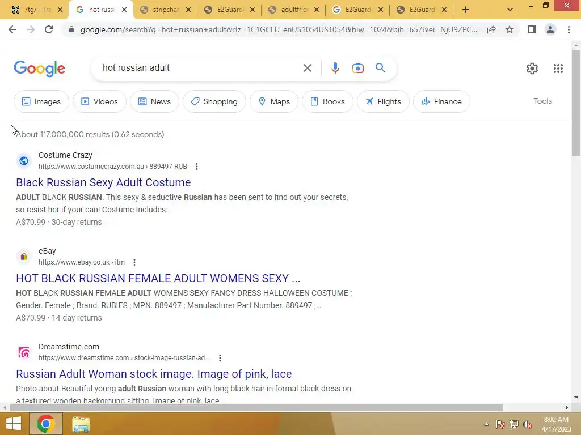This screenshot has height=435, width=581.
Task: Click the taskbar clock 8:02 AM
Action: (x=556, y=420)
